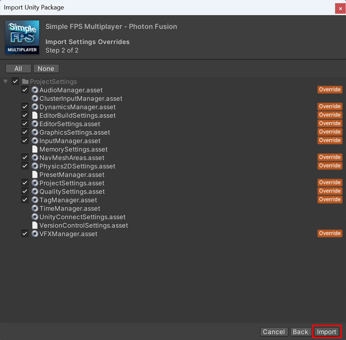Viewport: 346px width, 340px height.
Task: Click the gear icon beside VFXManager.asset
Action: pyautogui.click(x=35, y=234)
